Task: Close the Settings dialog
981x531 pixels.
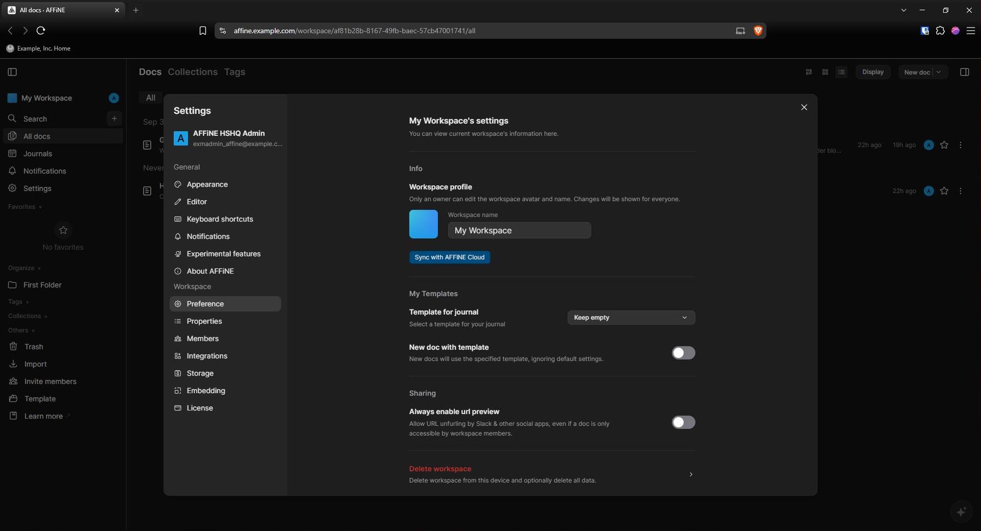Action: pos(804,107)
